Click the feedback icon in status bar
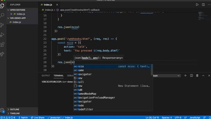 pos(204,118)
